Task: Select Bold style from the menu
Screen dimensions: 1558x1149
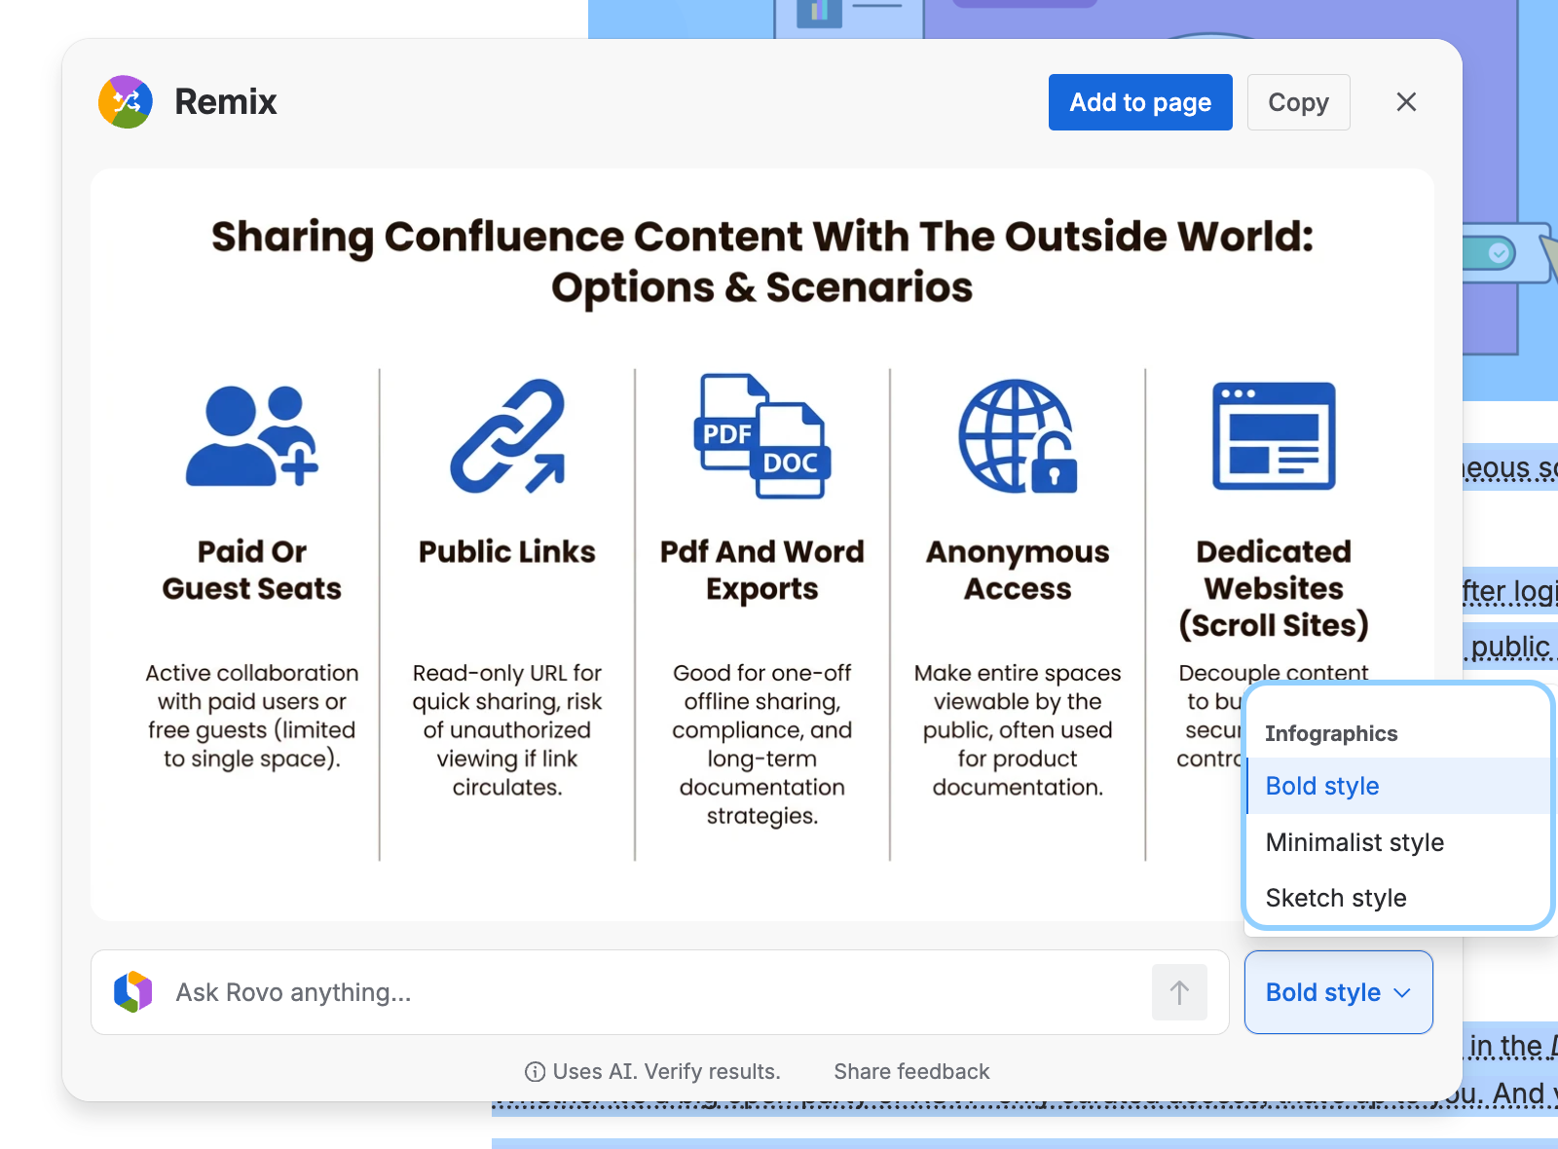Action: 1398,786
